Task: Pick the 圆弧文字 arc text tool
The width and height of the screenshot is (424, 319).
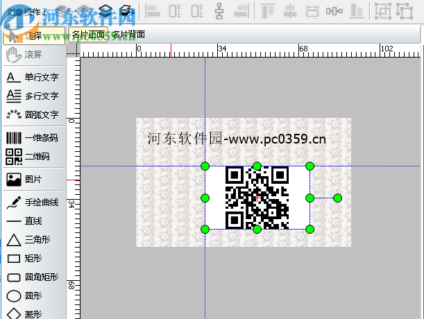Action: click(34, 114)
